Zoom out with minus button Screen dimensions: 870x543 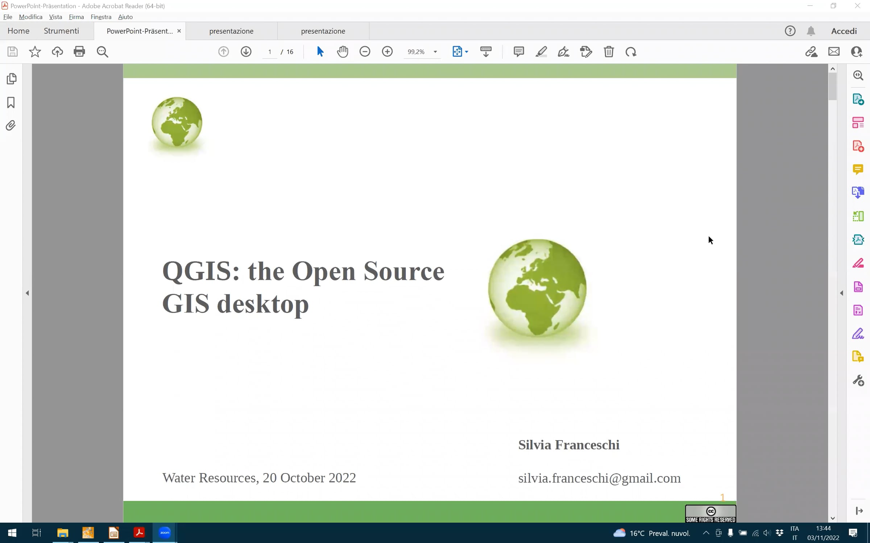tap(365, 52)
